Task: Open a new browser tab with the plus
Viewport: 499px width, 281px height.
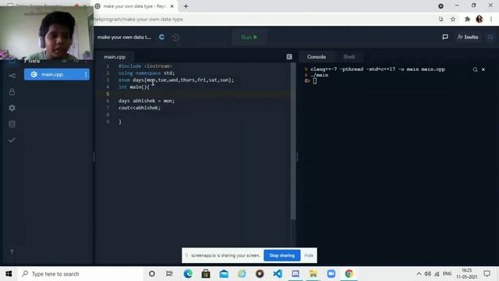Action: (186, 6)
